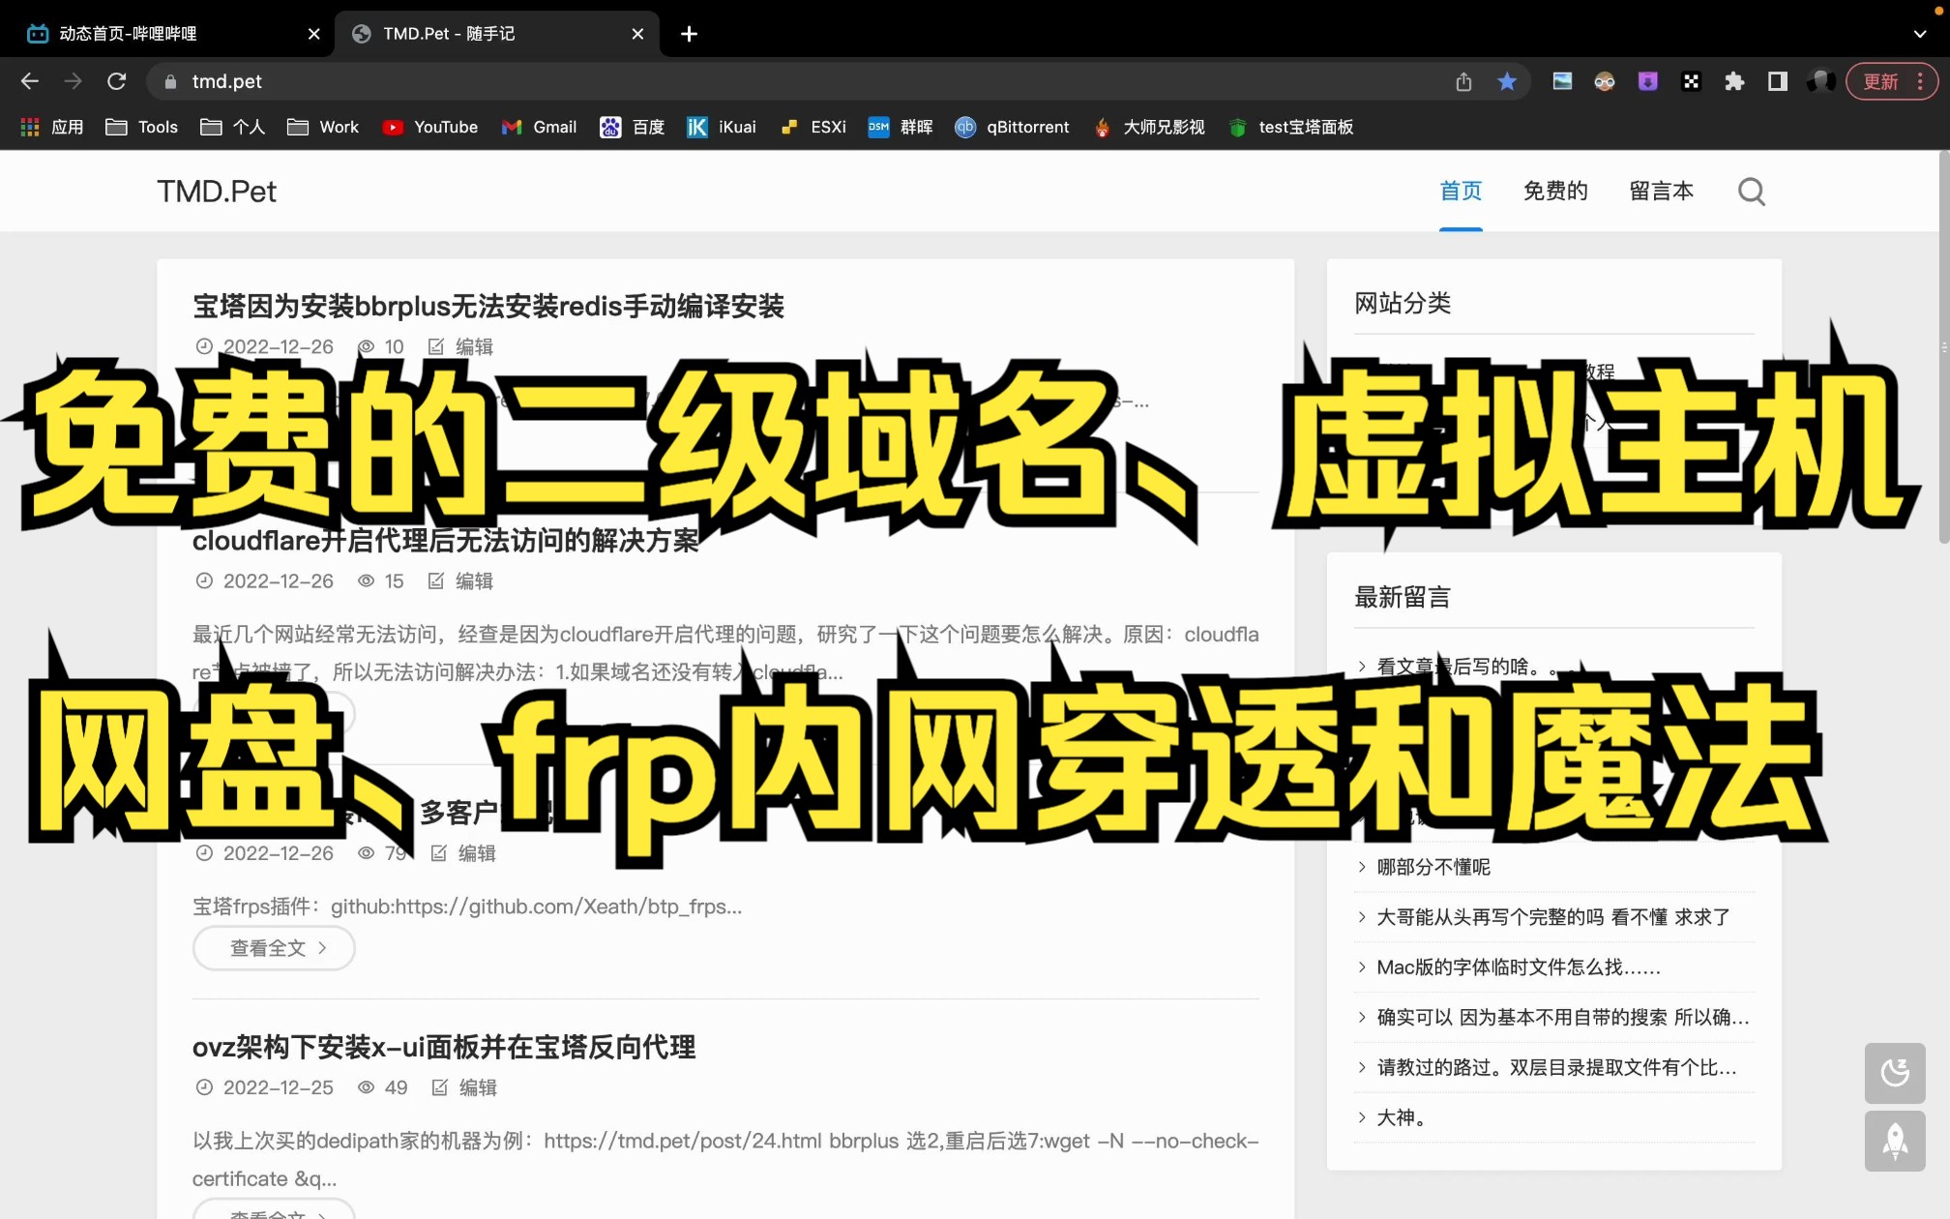Screen dimensions: 1950x1219
Task: Open the new tab plus button
Action: [x=689, y=34]
